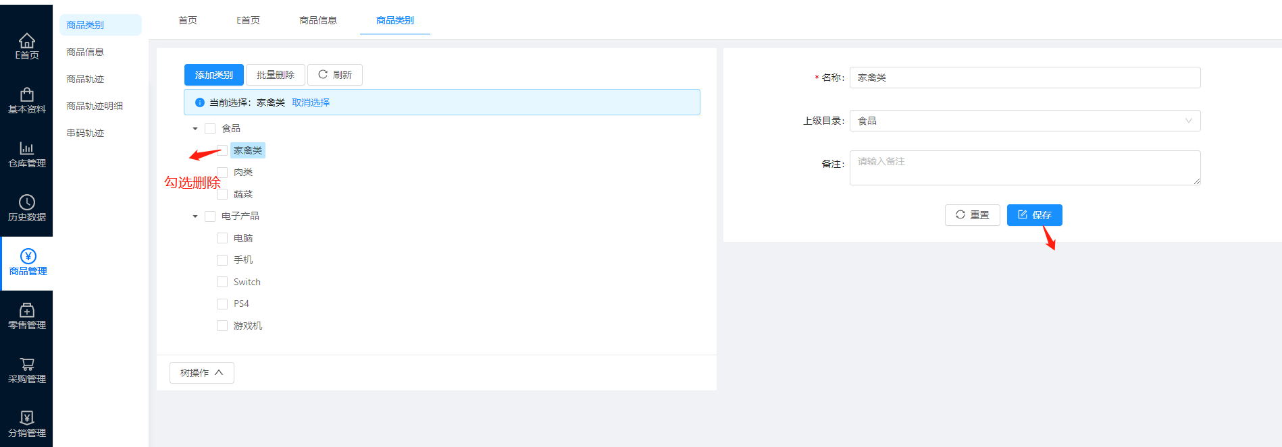The height and width of the screenshot is (447, 1282).
Task: Select the 家禽类 tree label
Action: [x=248, y=150]
